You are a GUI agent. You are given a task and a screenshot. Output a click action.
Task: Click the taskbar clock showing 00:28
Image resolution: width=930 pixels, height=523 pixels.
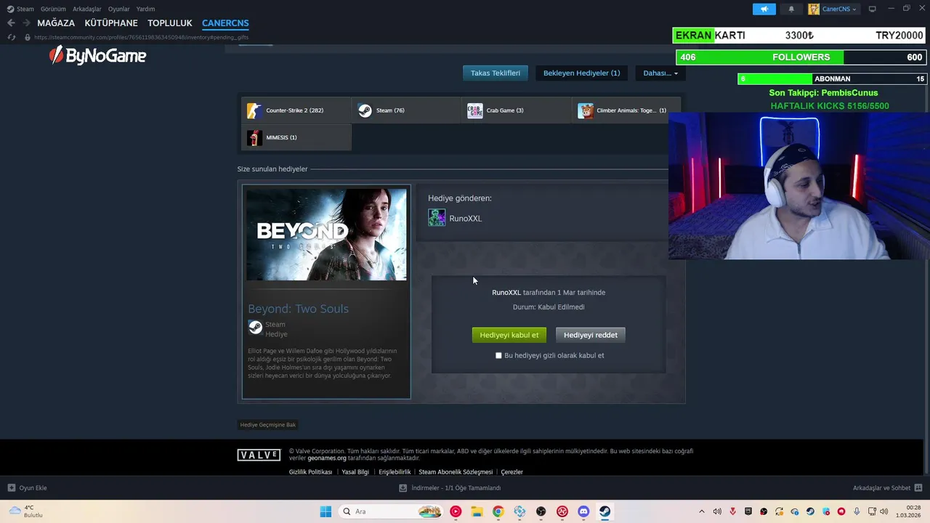click(x=910, y=511)
